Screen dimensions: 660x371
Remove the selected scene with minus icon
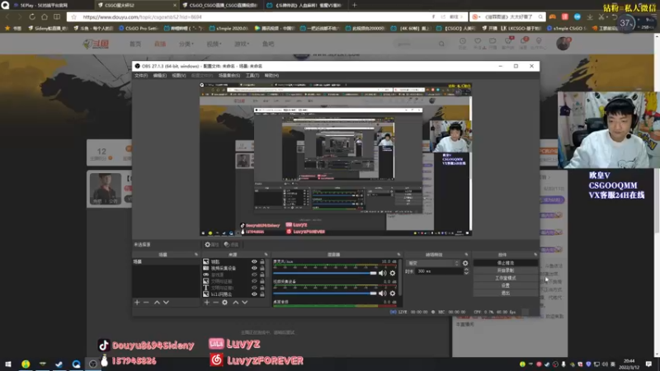(x=146, y=303)
